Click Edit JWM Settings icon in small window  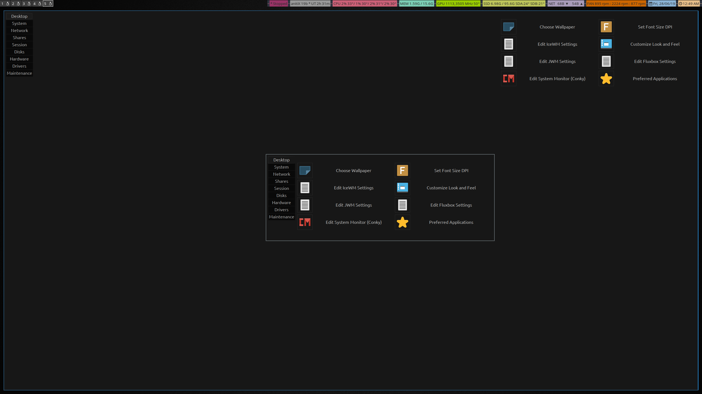(305, 205)
